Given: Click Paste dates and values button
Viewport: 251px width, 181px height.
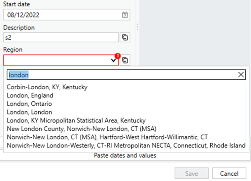Looking at the screenshot, I should point(125,155).
